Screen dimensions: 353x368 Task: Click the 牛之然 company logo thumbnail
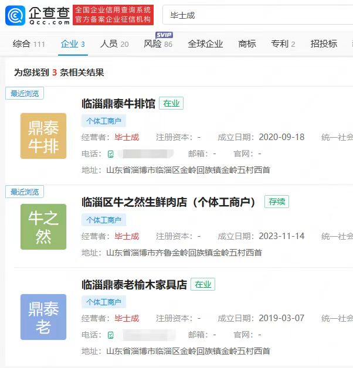[x=43, y=227]
